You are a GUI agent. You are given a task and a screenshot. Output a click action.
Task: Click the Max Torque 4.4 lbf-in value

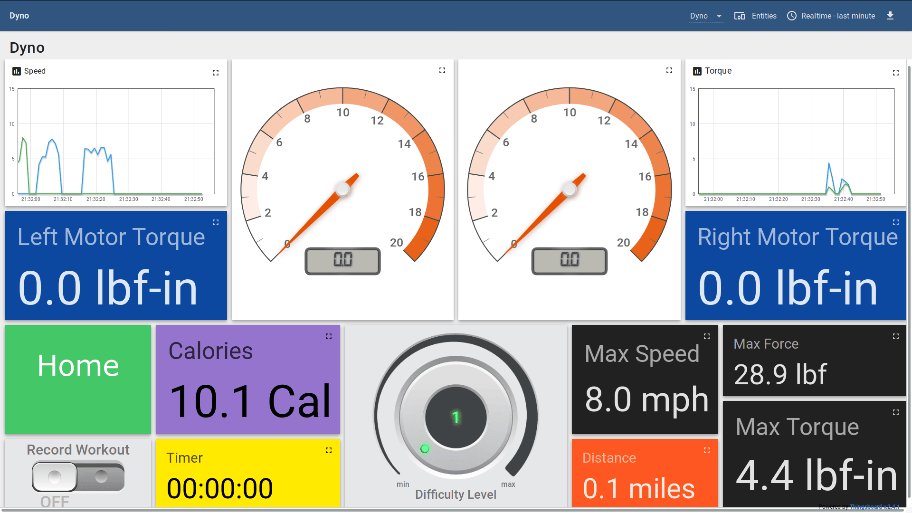pyautogui.click(x=817, y=475)
